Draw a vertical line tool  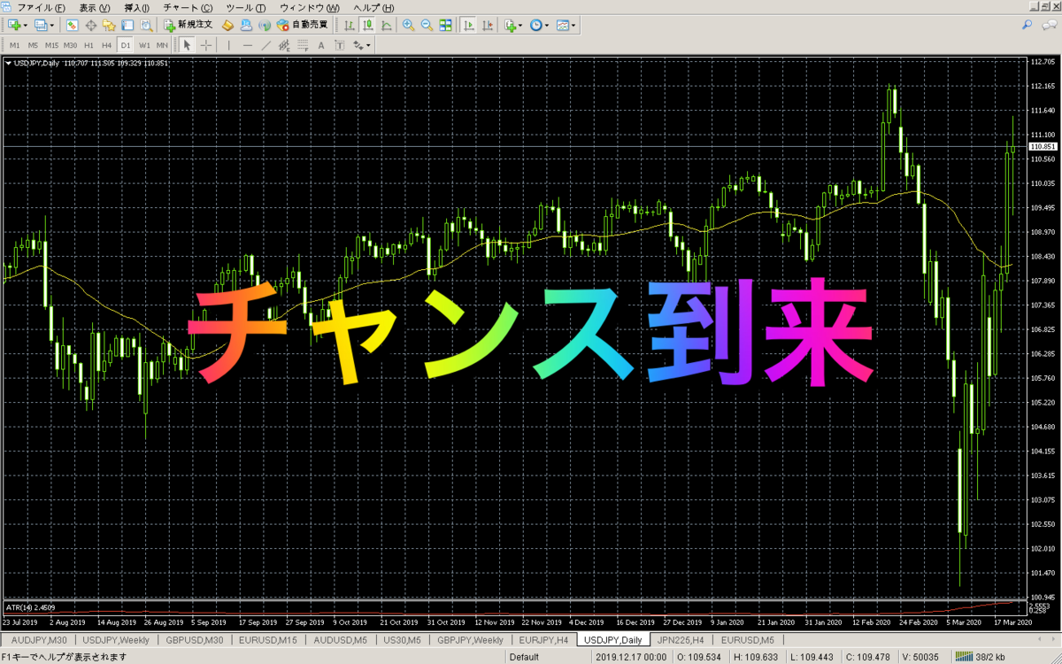pos(229,45)
